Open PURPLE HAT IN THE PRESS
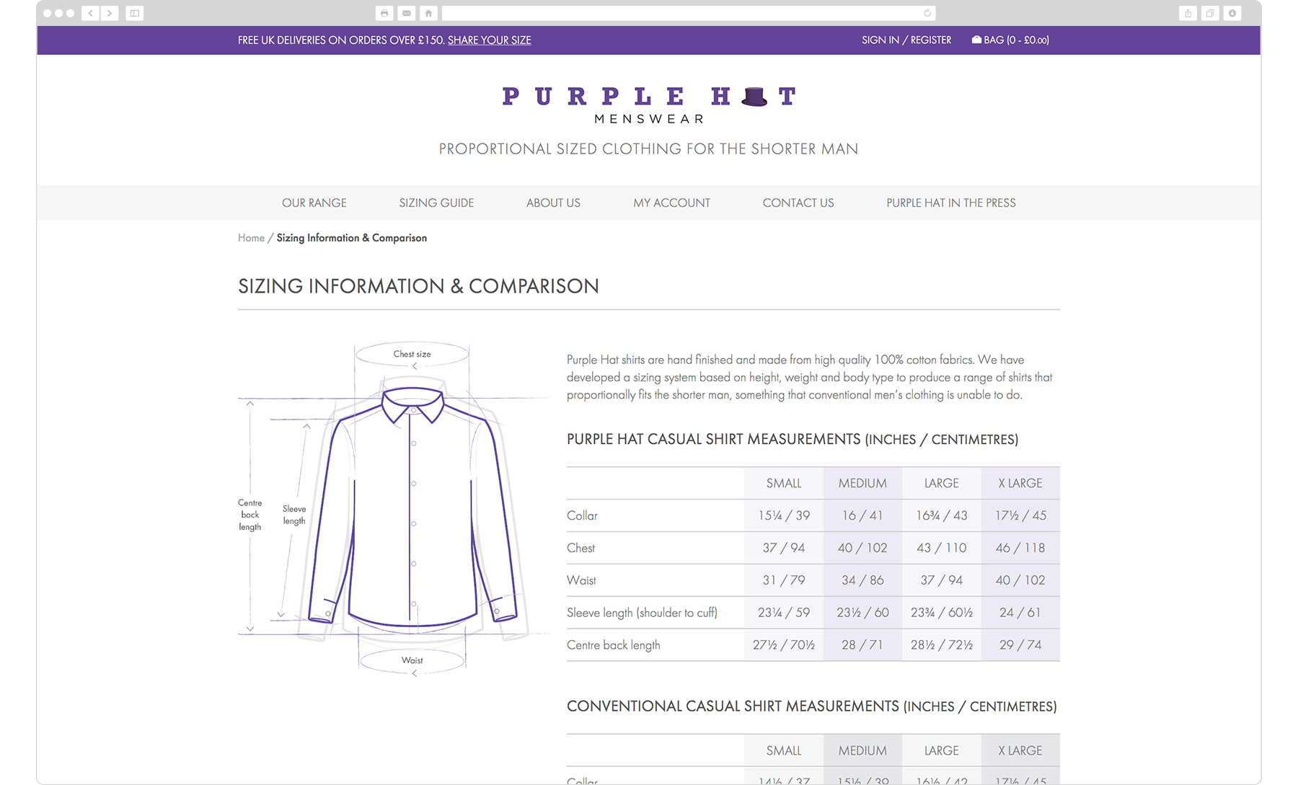 [951, 203]
